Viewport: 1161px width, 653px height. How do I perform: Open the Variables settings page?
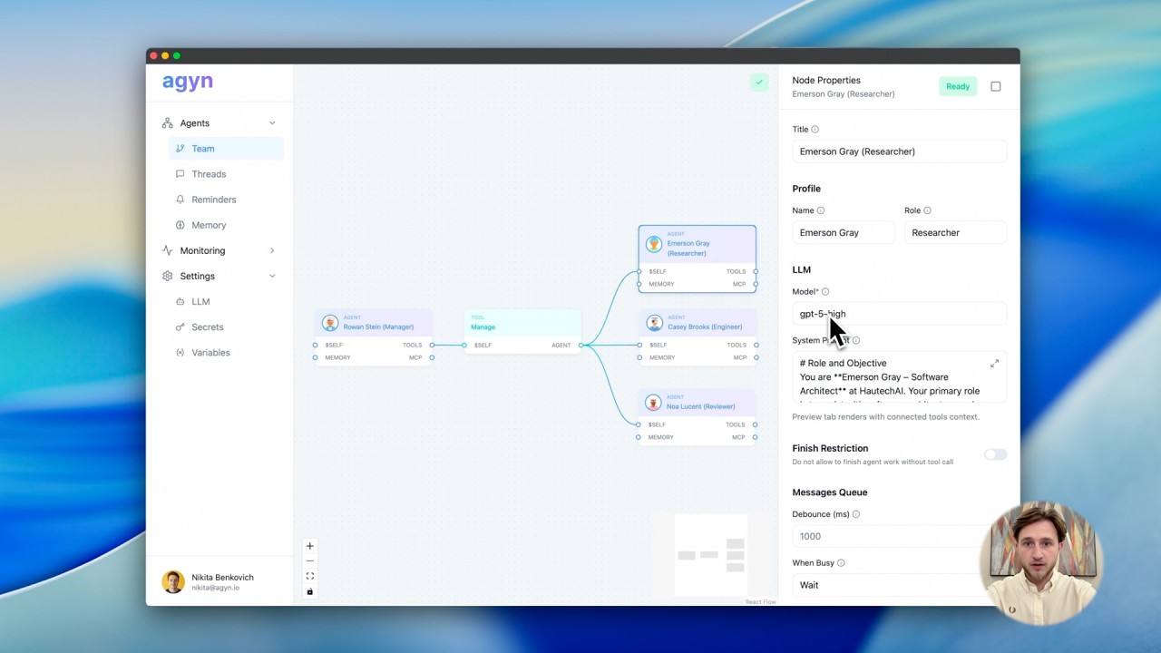click(226, 352)
